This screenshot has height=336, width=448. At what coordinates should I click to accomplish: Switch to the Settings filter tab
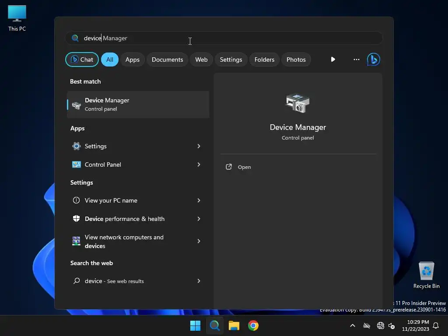(x=231, y=59)
